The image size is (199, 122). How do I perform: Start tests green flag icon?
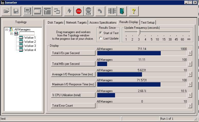(x=69, y=11)
